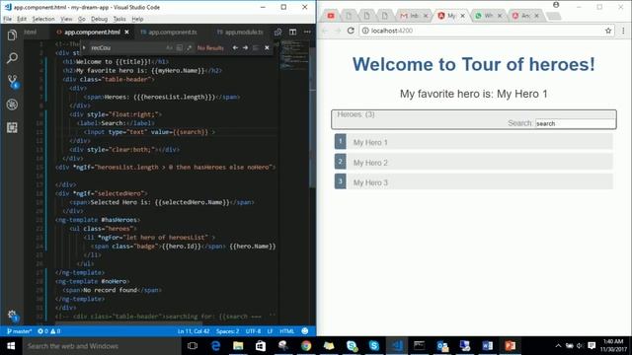Open the Help menu in VS Code

(x=137, y=19)
